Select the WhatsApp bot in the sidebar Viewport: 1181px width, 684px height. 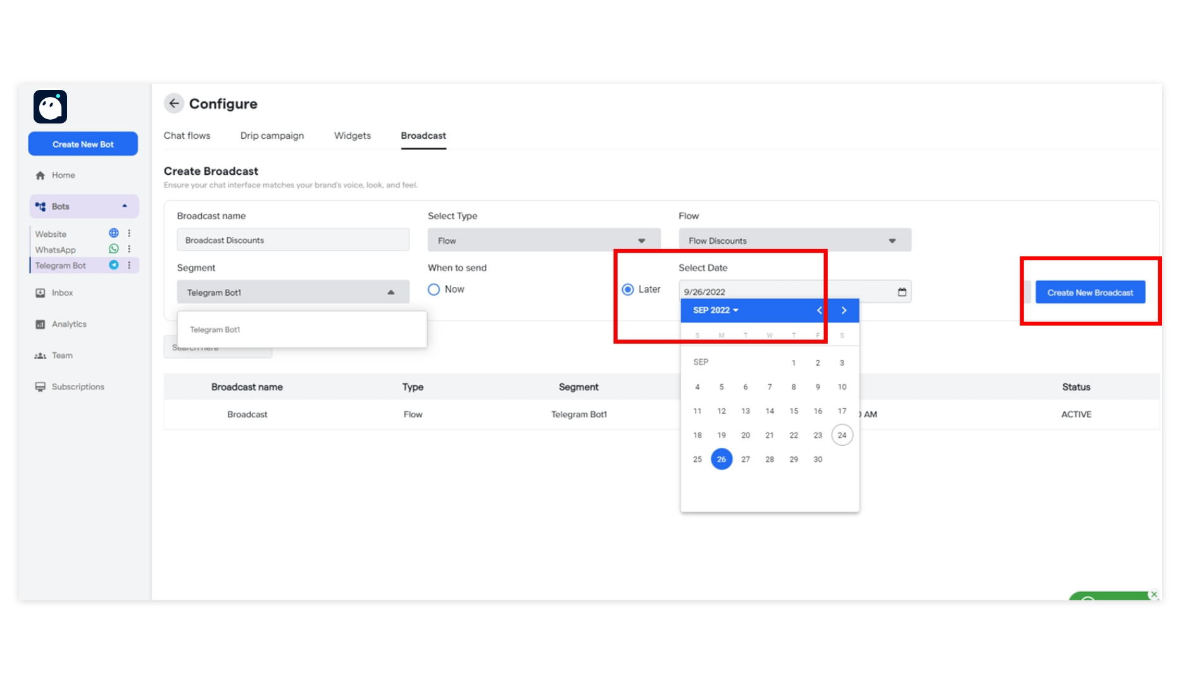(x=55, y=250)
